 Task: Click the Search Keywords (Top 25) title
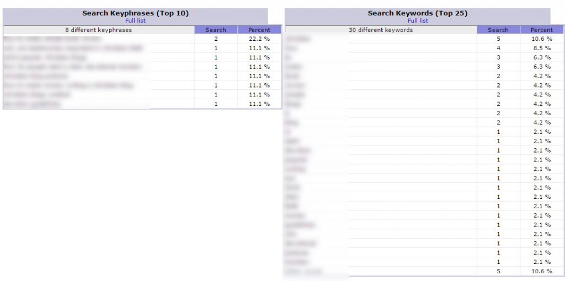[x=417, y=13]
